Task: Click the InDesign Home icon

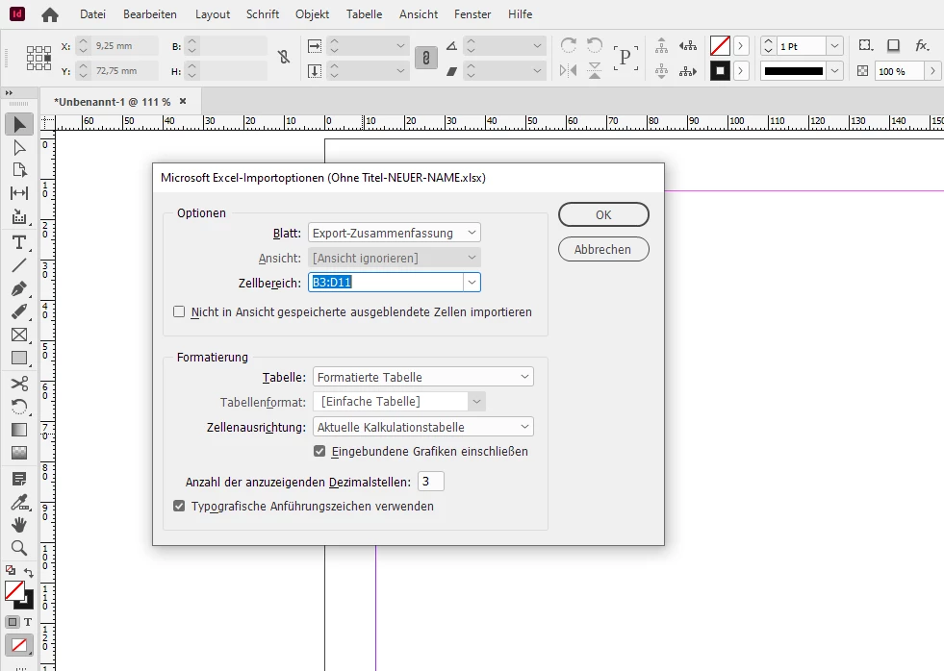Action: tap(50, 14)
